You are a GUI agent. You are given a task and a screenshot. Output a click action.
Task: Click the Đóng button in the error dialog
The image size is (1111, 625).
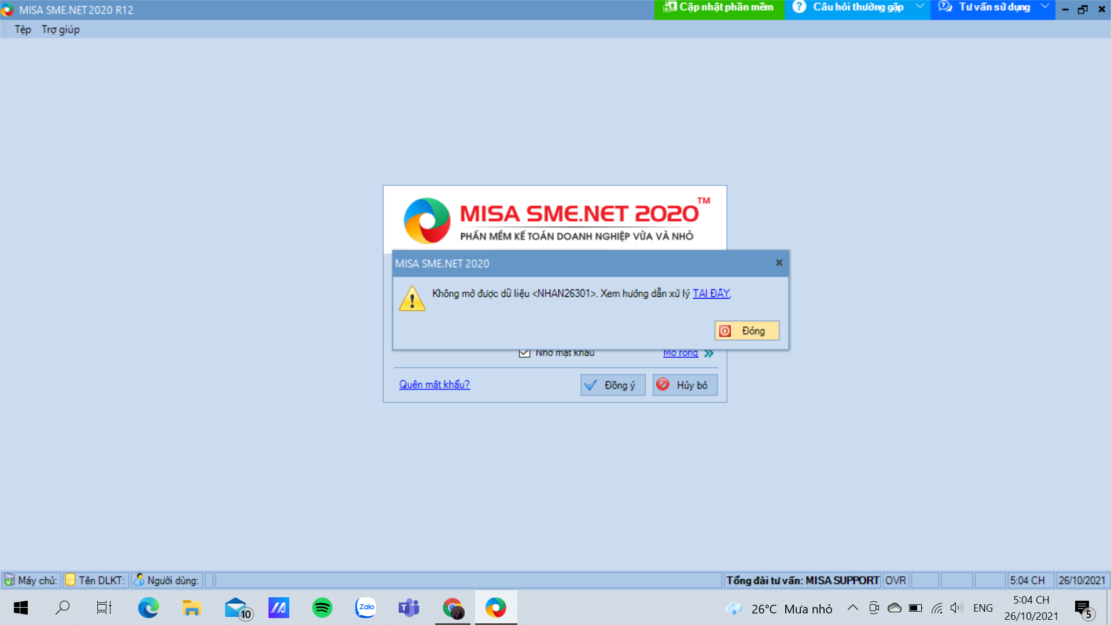coord(746,330)
